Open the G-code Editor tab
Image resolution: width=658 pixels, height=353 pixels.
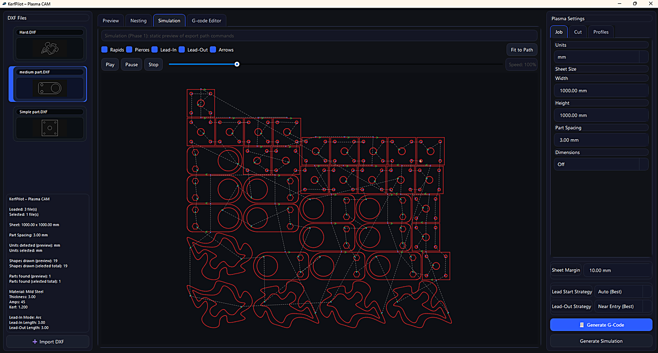[x=207, y=20]
